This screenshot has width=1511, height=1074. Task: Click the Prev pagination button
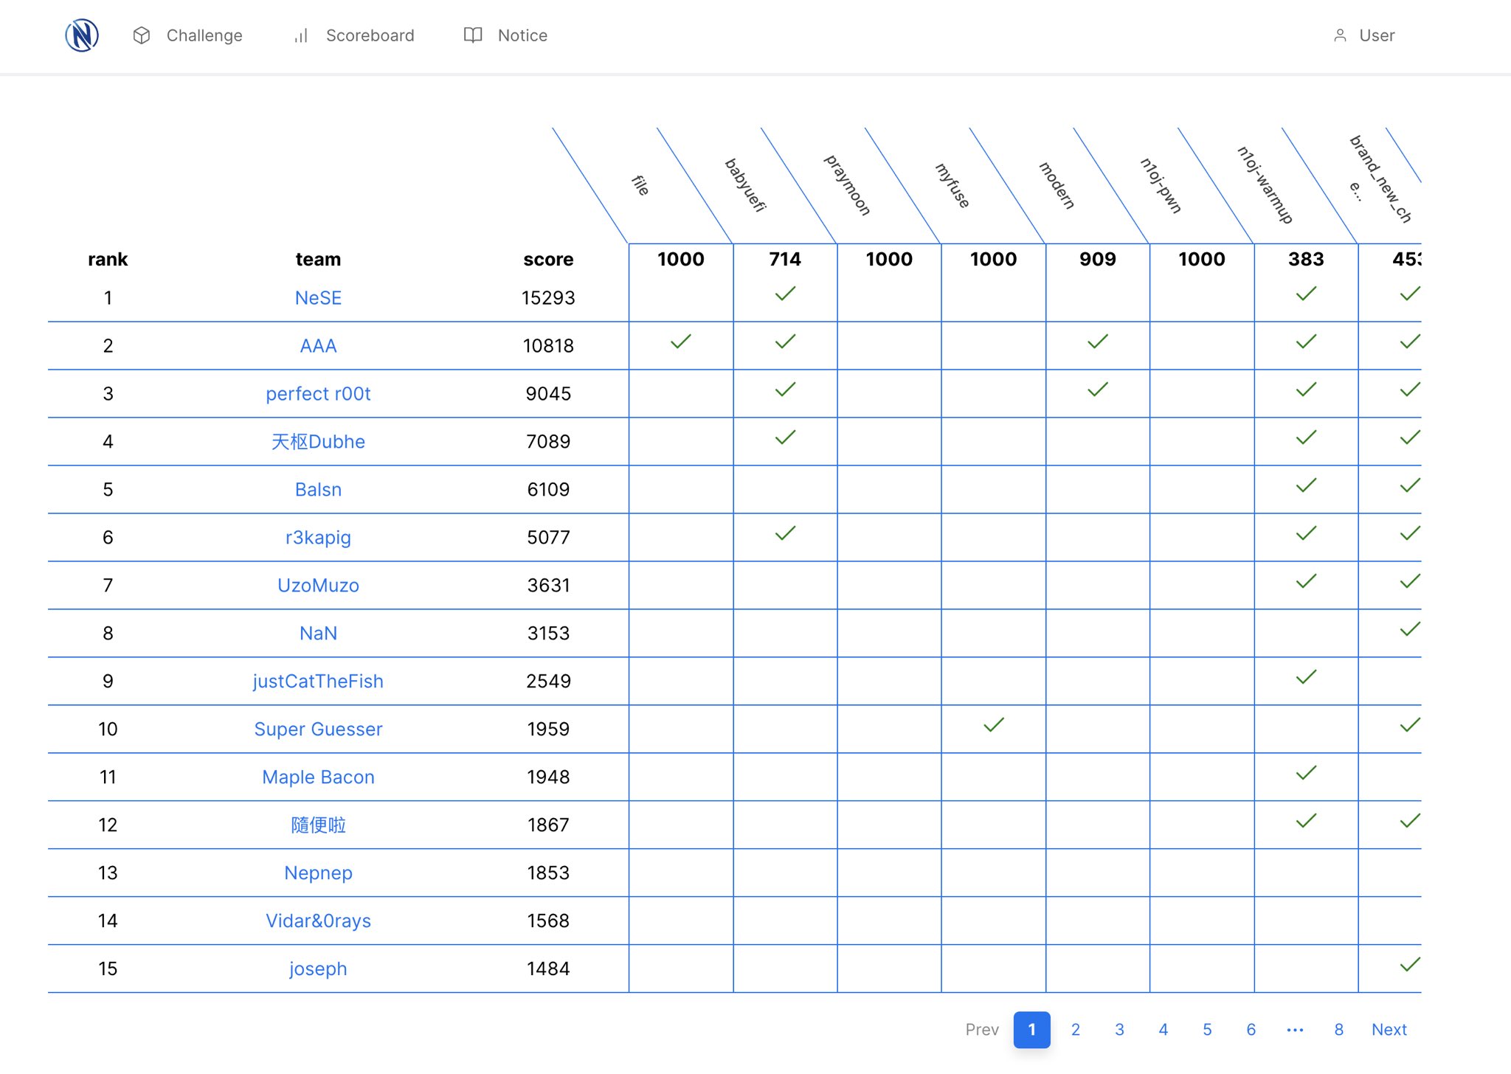[x=982, y=1030]
